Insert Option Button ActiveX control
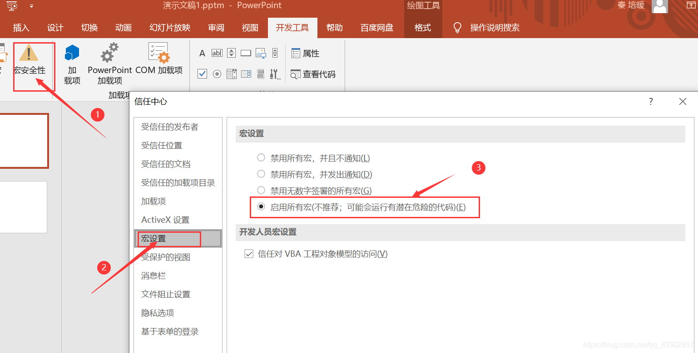This screenshot has width=698, height=353. [217, 74]
